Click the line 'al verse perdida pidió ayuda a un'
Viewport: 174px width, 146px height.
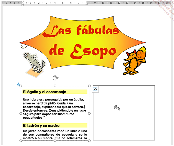click(48, 103)
